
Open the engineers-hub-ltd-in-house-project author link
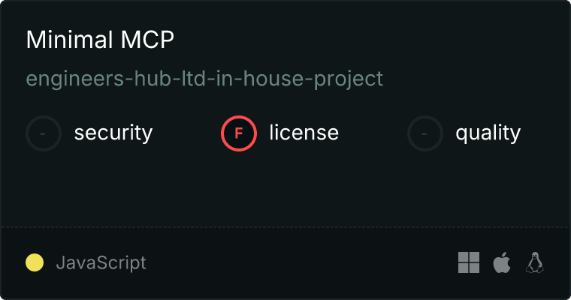click(x=204, y=79)
